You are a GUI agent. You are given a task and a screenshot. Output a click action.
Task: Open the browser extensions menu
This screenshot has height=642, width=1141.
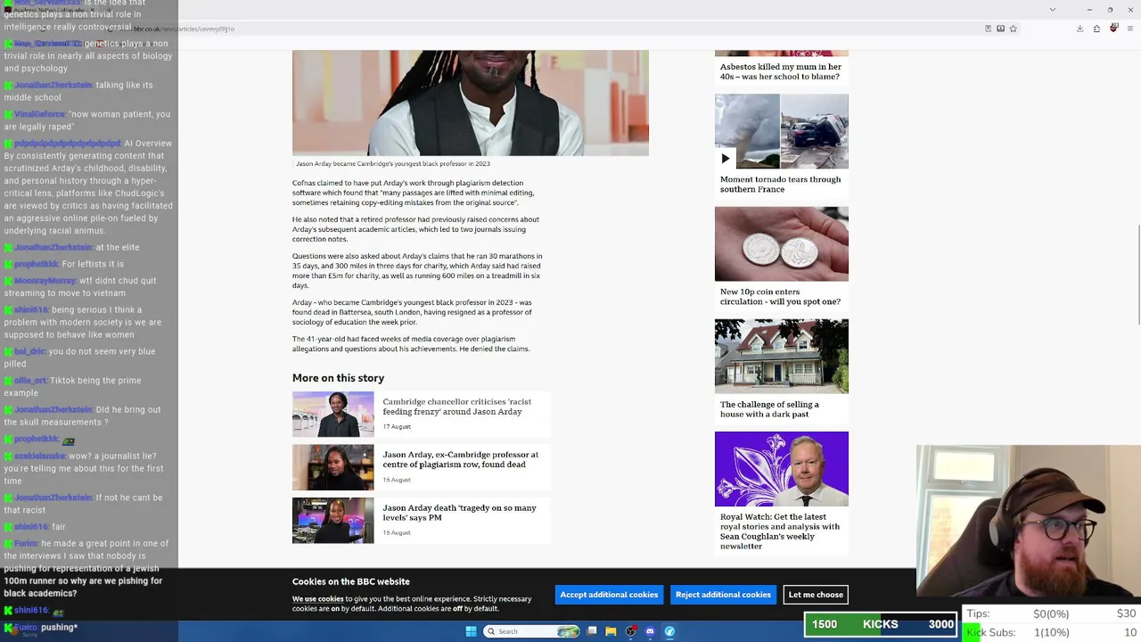pos(1096,29)
